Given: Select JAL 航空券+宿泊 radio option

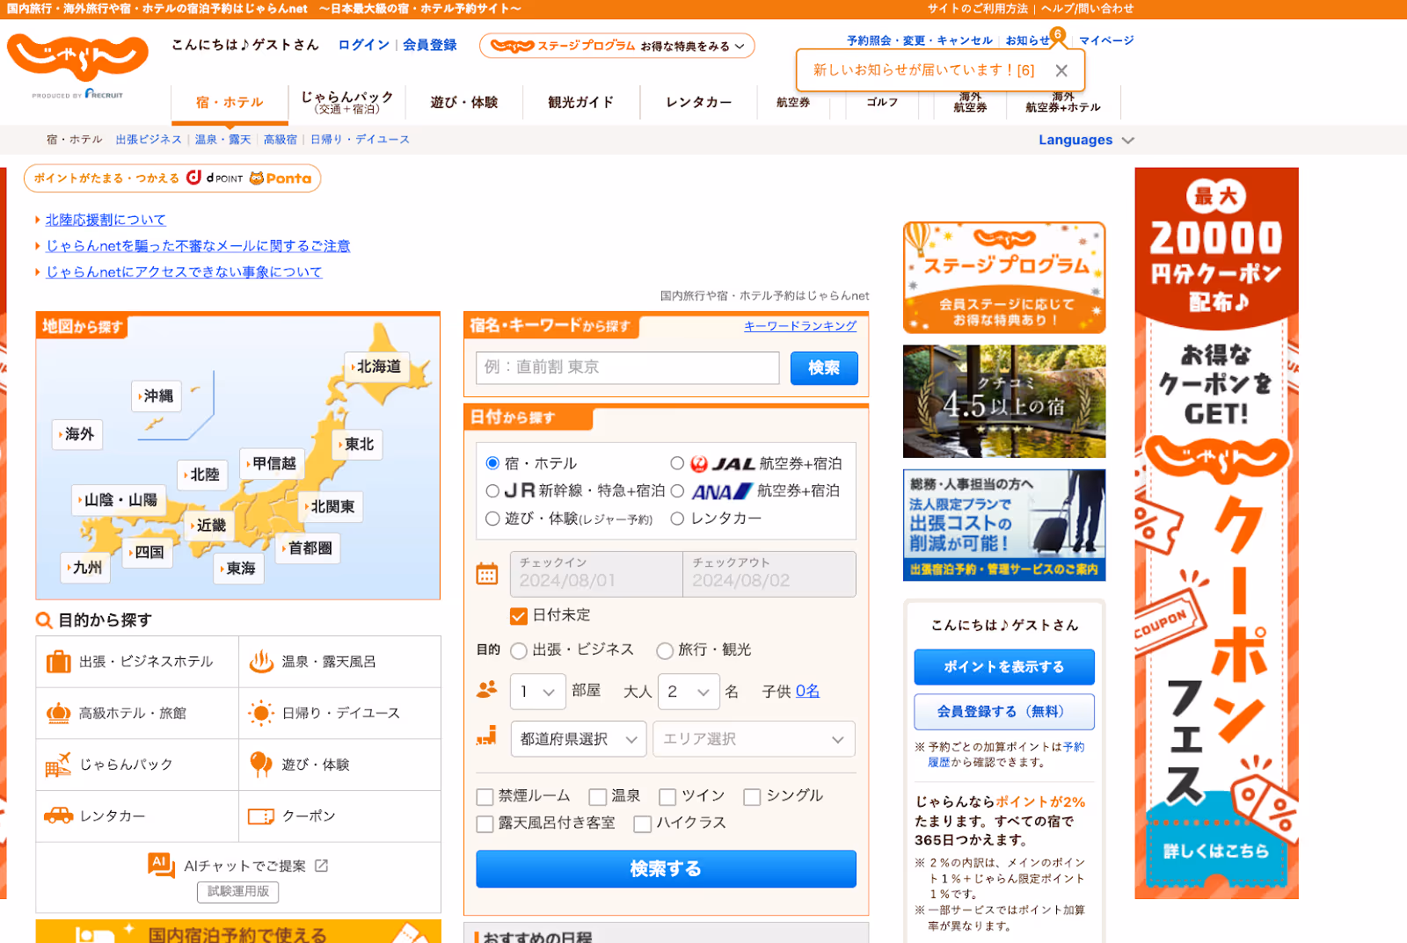Looking at the screenshot, I should click(x=677, y=463).
